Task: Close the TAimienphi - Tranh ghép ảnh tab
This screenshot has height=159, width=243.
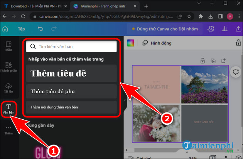Action: [x=135, y=6]
